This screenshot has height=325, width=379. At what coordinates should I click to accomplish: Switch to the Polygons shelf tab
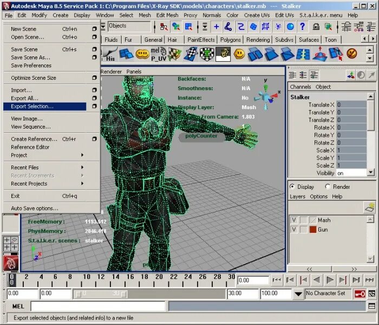[230, 40]
